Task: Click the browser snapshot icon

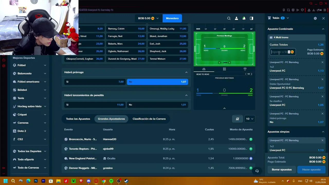Action: click(x=288, y=10)
